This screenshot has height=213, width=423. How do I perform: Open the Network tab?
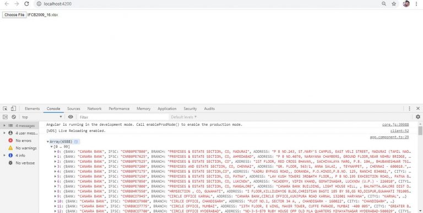pyautogui.click(x=94, y=108)
